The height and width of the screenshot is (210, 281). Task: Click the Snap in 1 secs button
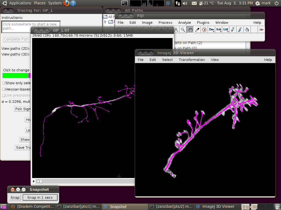pos(40,197)
